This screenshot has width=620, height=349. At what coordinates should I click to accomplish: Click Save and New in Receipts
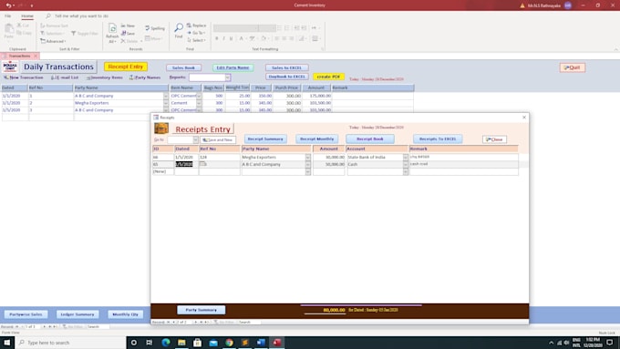point(218,140)
